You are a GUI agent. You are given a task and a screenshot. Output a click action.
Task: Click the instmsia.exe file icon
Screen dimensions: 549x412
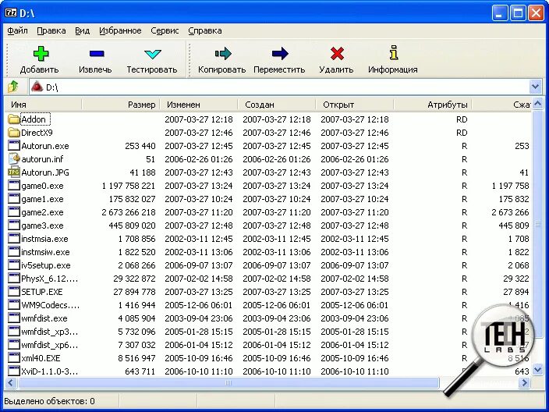[14, 239]
